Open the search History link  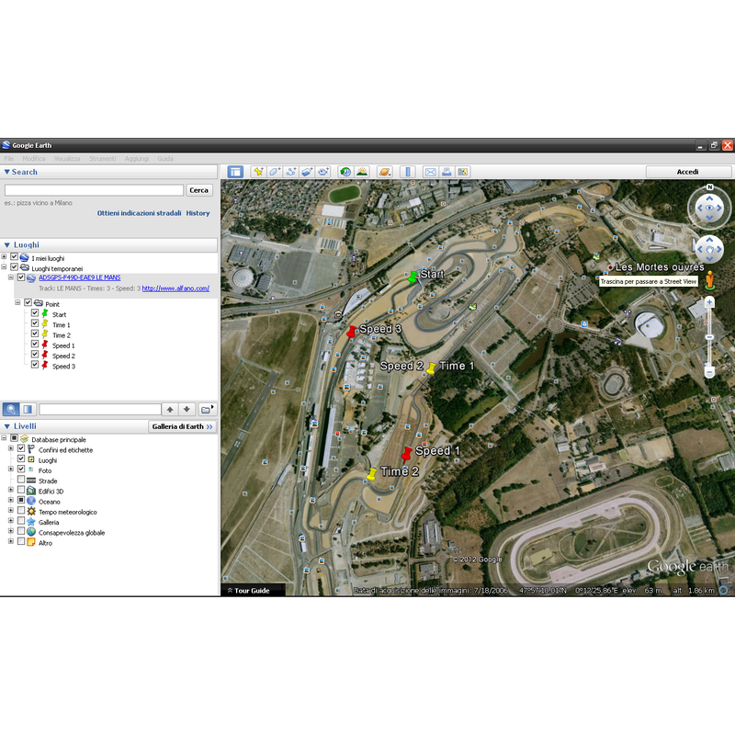pyautogui.click(x=198, y=213)
